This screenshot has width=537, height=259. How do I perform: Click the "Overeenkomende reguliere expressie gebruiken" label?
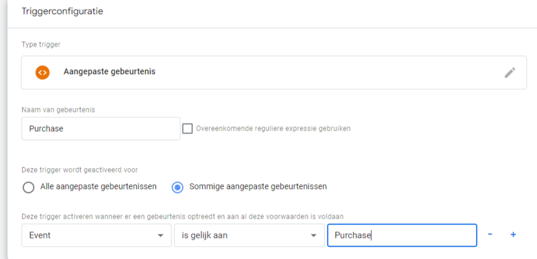pos(273,128)
